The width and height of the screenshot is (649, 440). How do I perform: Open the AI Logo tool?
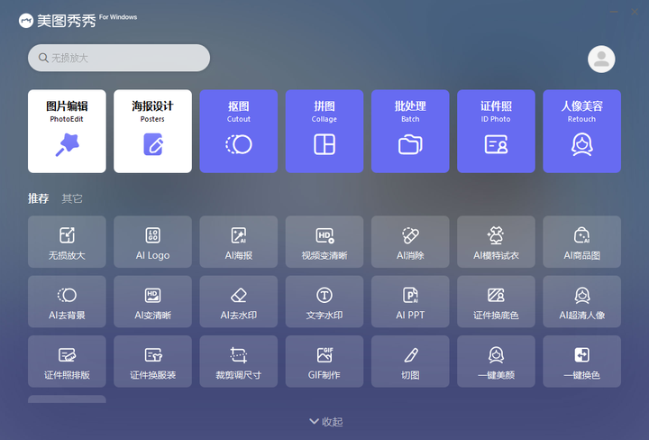[x=152, y=242]
